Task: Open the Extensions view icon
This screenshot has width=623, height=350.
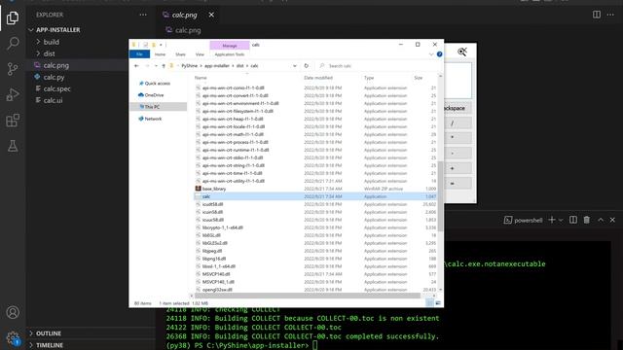Action: (13, 120)
